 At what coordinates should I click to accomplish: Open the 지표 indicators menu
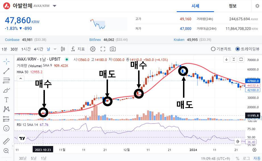click(x=78, y=49)
